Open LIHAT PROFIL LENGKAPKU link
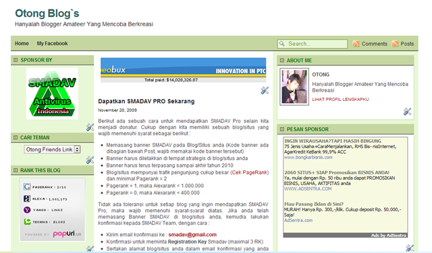Image resolution: width=432 pixels, height=253 pixels. 340,99
